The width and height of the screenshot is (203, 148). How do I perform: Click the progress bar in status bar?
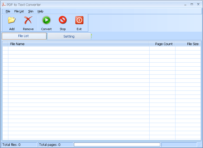point(117,145)
